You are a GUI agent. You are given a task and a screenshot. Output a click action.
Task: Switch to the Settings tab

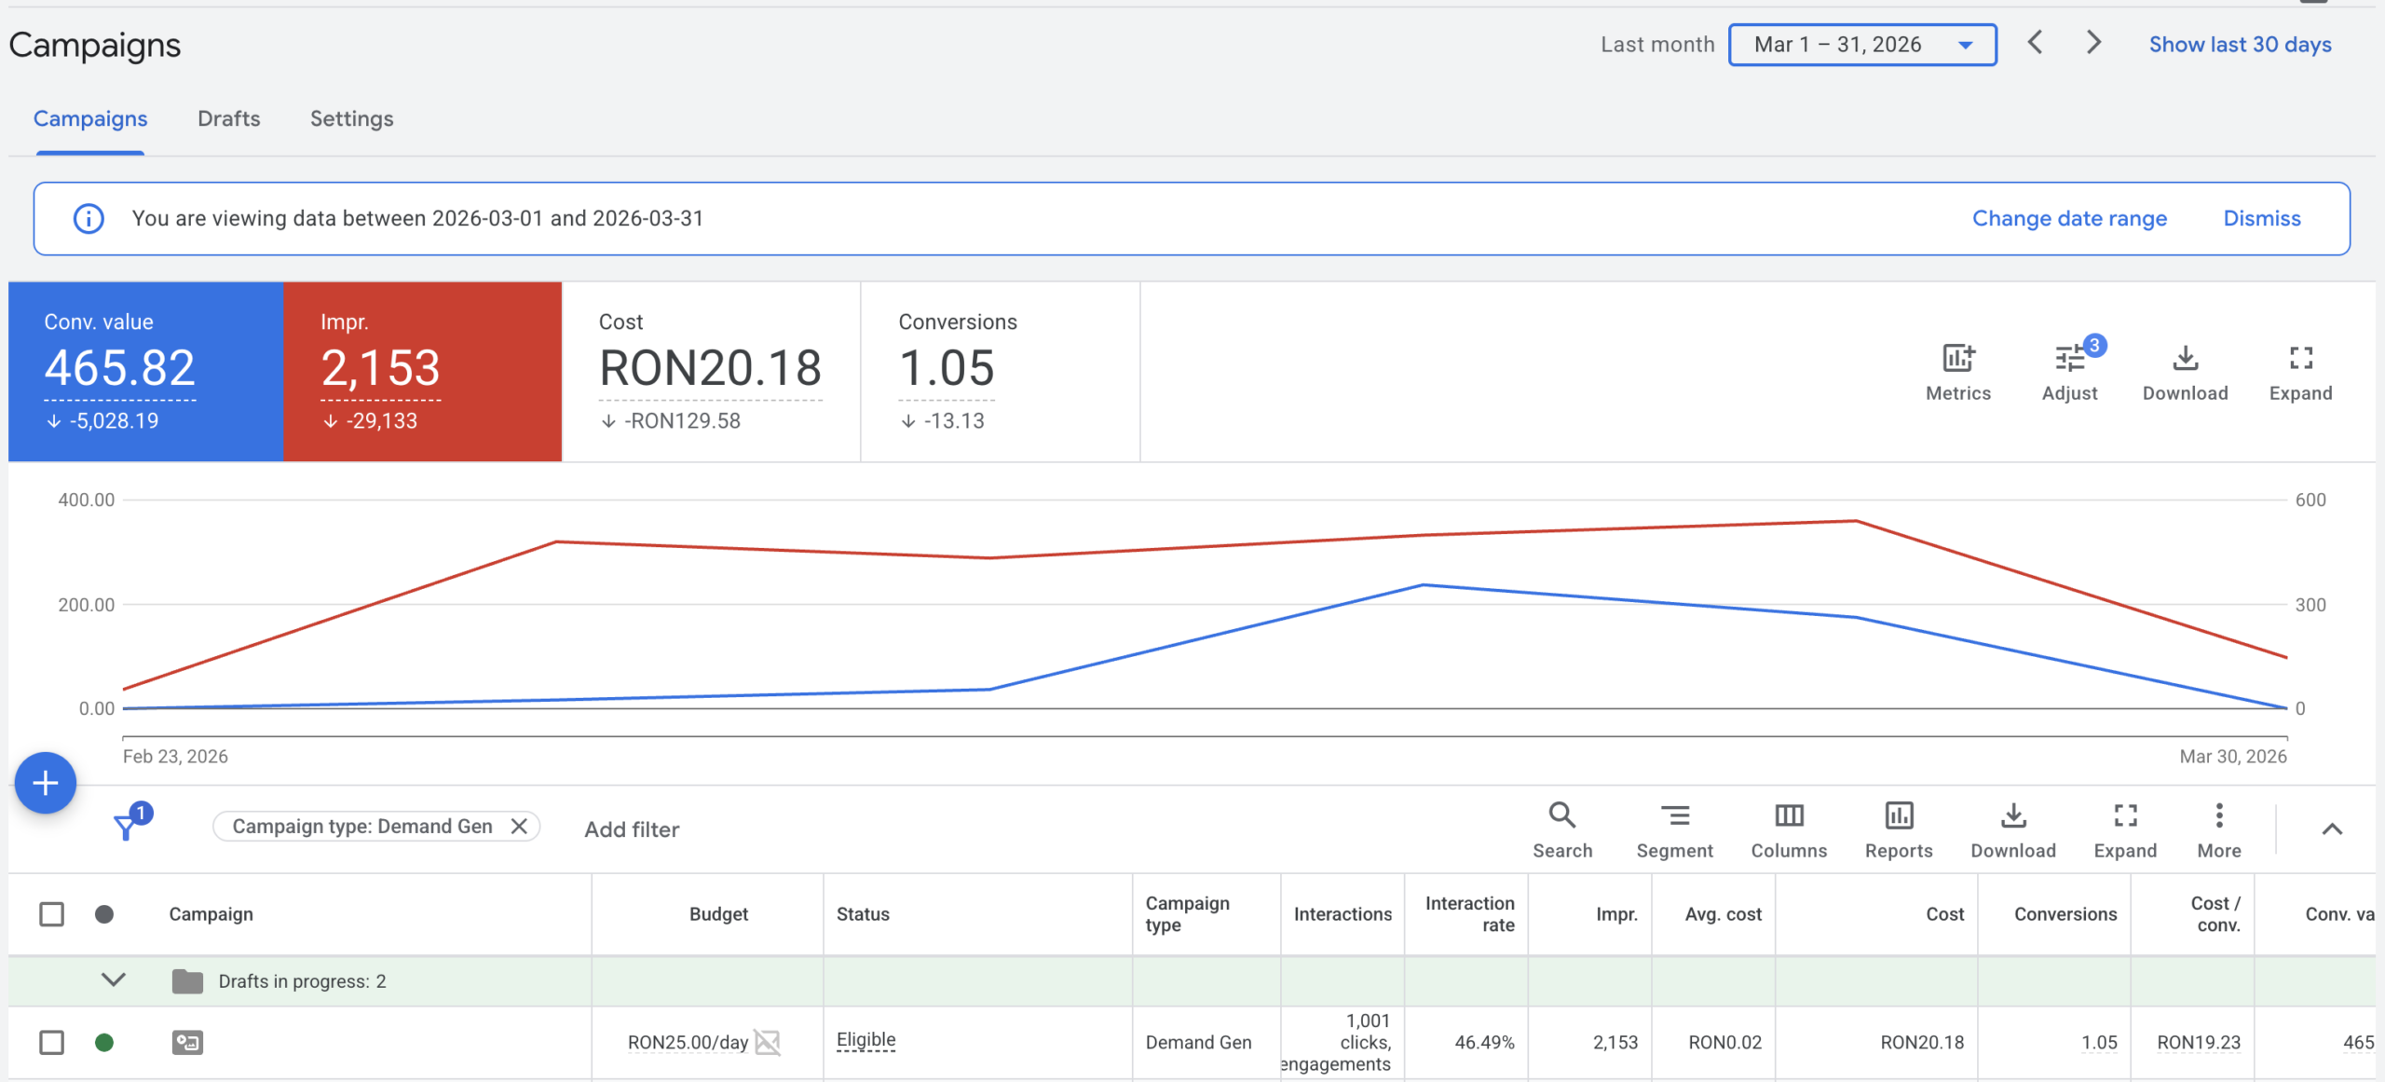(351, 118)
